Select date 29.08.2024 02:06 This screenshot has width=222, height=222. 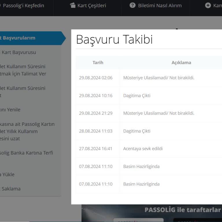pos(96,78)
